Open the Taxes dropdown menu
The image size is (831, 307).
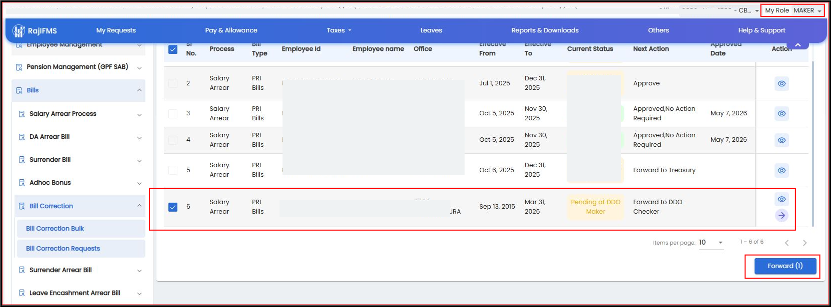coord(339,30)
